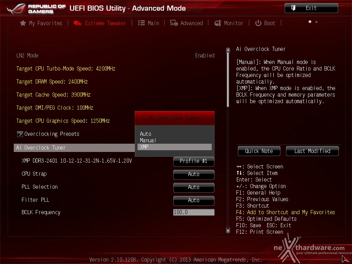The height and width of the screenshot is (264, 352).
Task: Click Target DRAM Speed: 2400MHz text
Action: coord(52,82)
